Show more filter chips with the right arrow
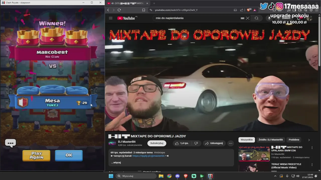 [309, 140]
